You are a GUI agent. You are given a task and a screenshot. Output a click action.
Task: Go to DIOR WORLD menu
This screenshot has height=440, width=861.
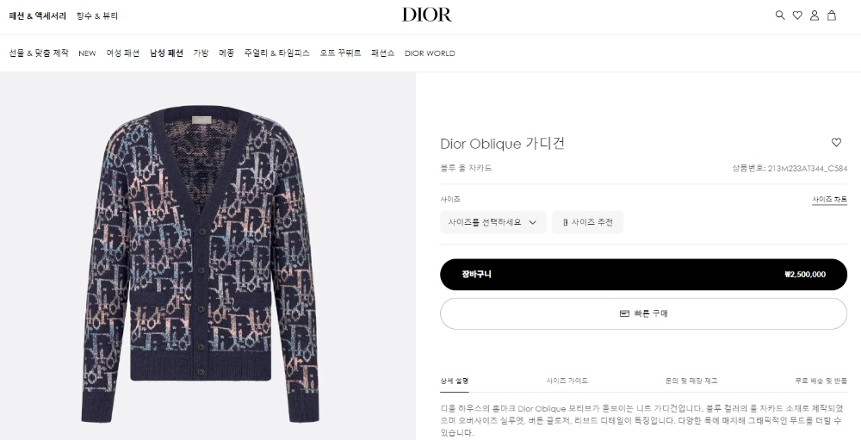430,53
